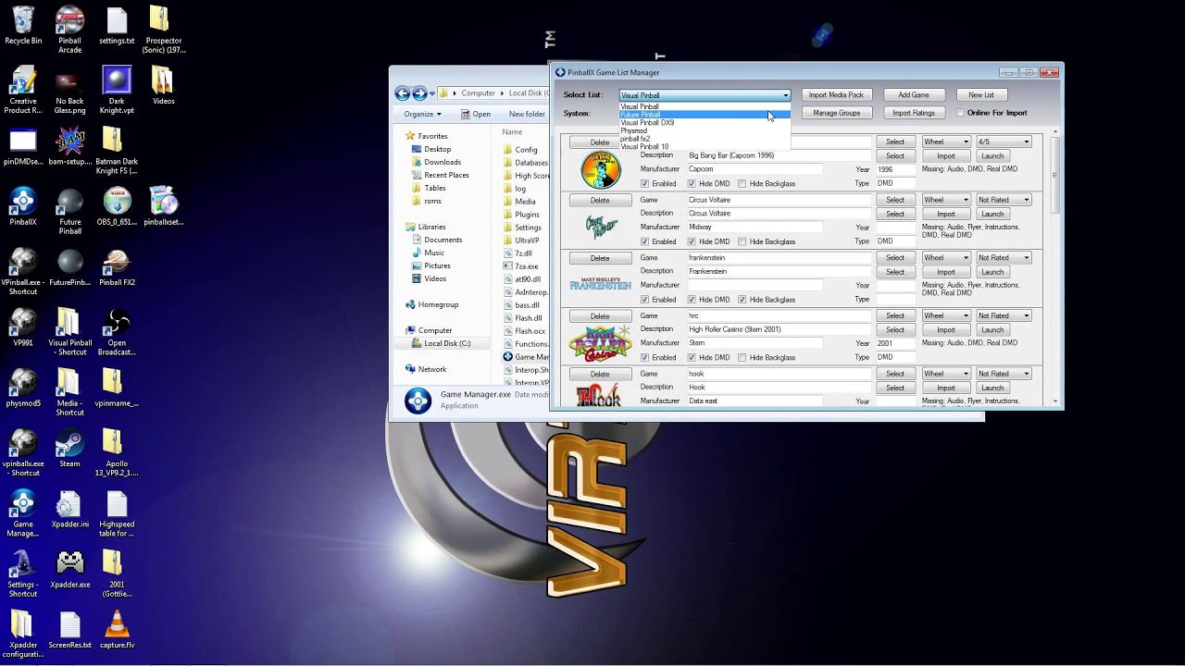Select the Steam desktop icon

pyautogui.click(x=70, y=449)
